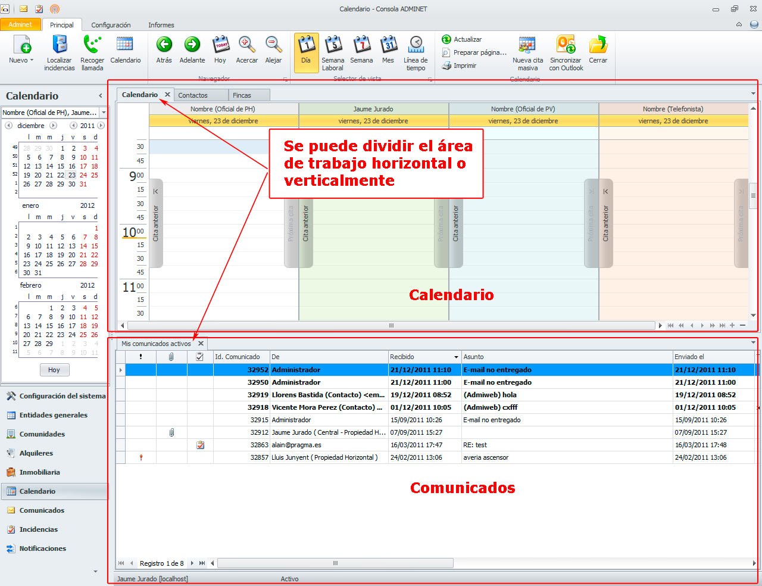This screenshot has width=762, height=586.
Task: Click Sincronizar con Outlook
Action: pyautogui.click(x=566, y=46)
